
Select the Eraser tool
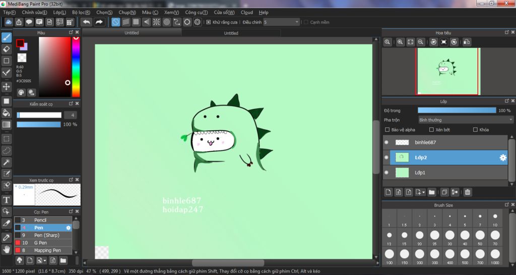coord(6,49)
